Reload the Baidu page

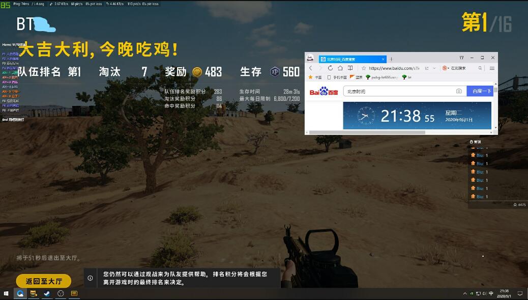click(331, 68)
